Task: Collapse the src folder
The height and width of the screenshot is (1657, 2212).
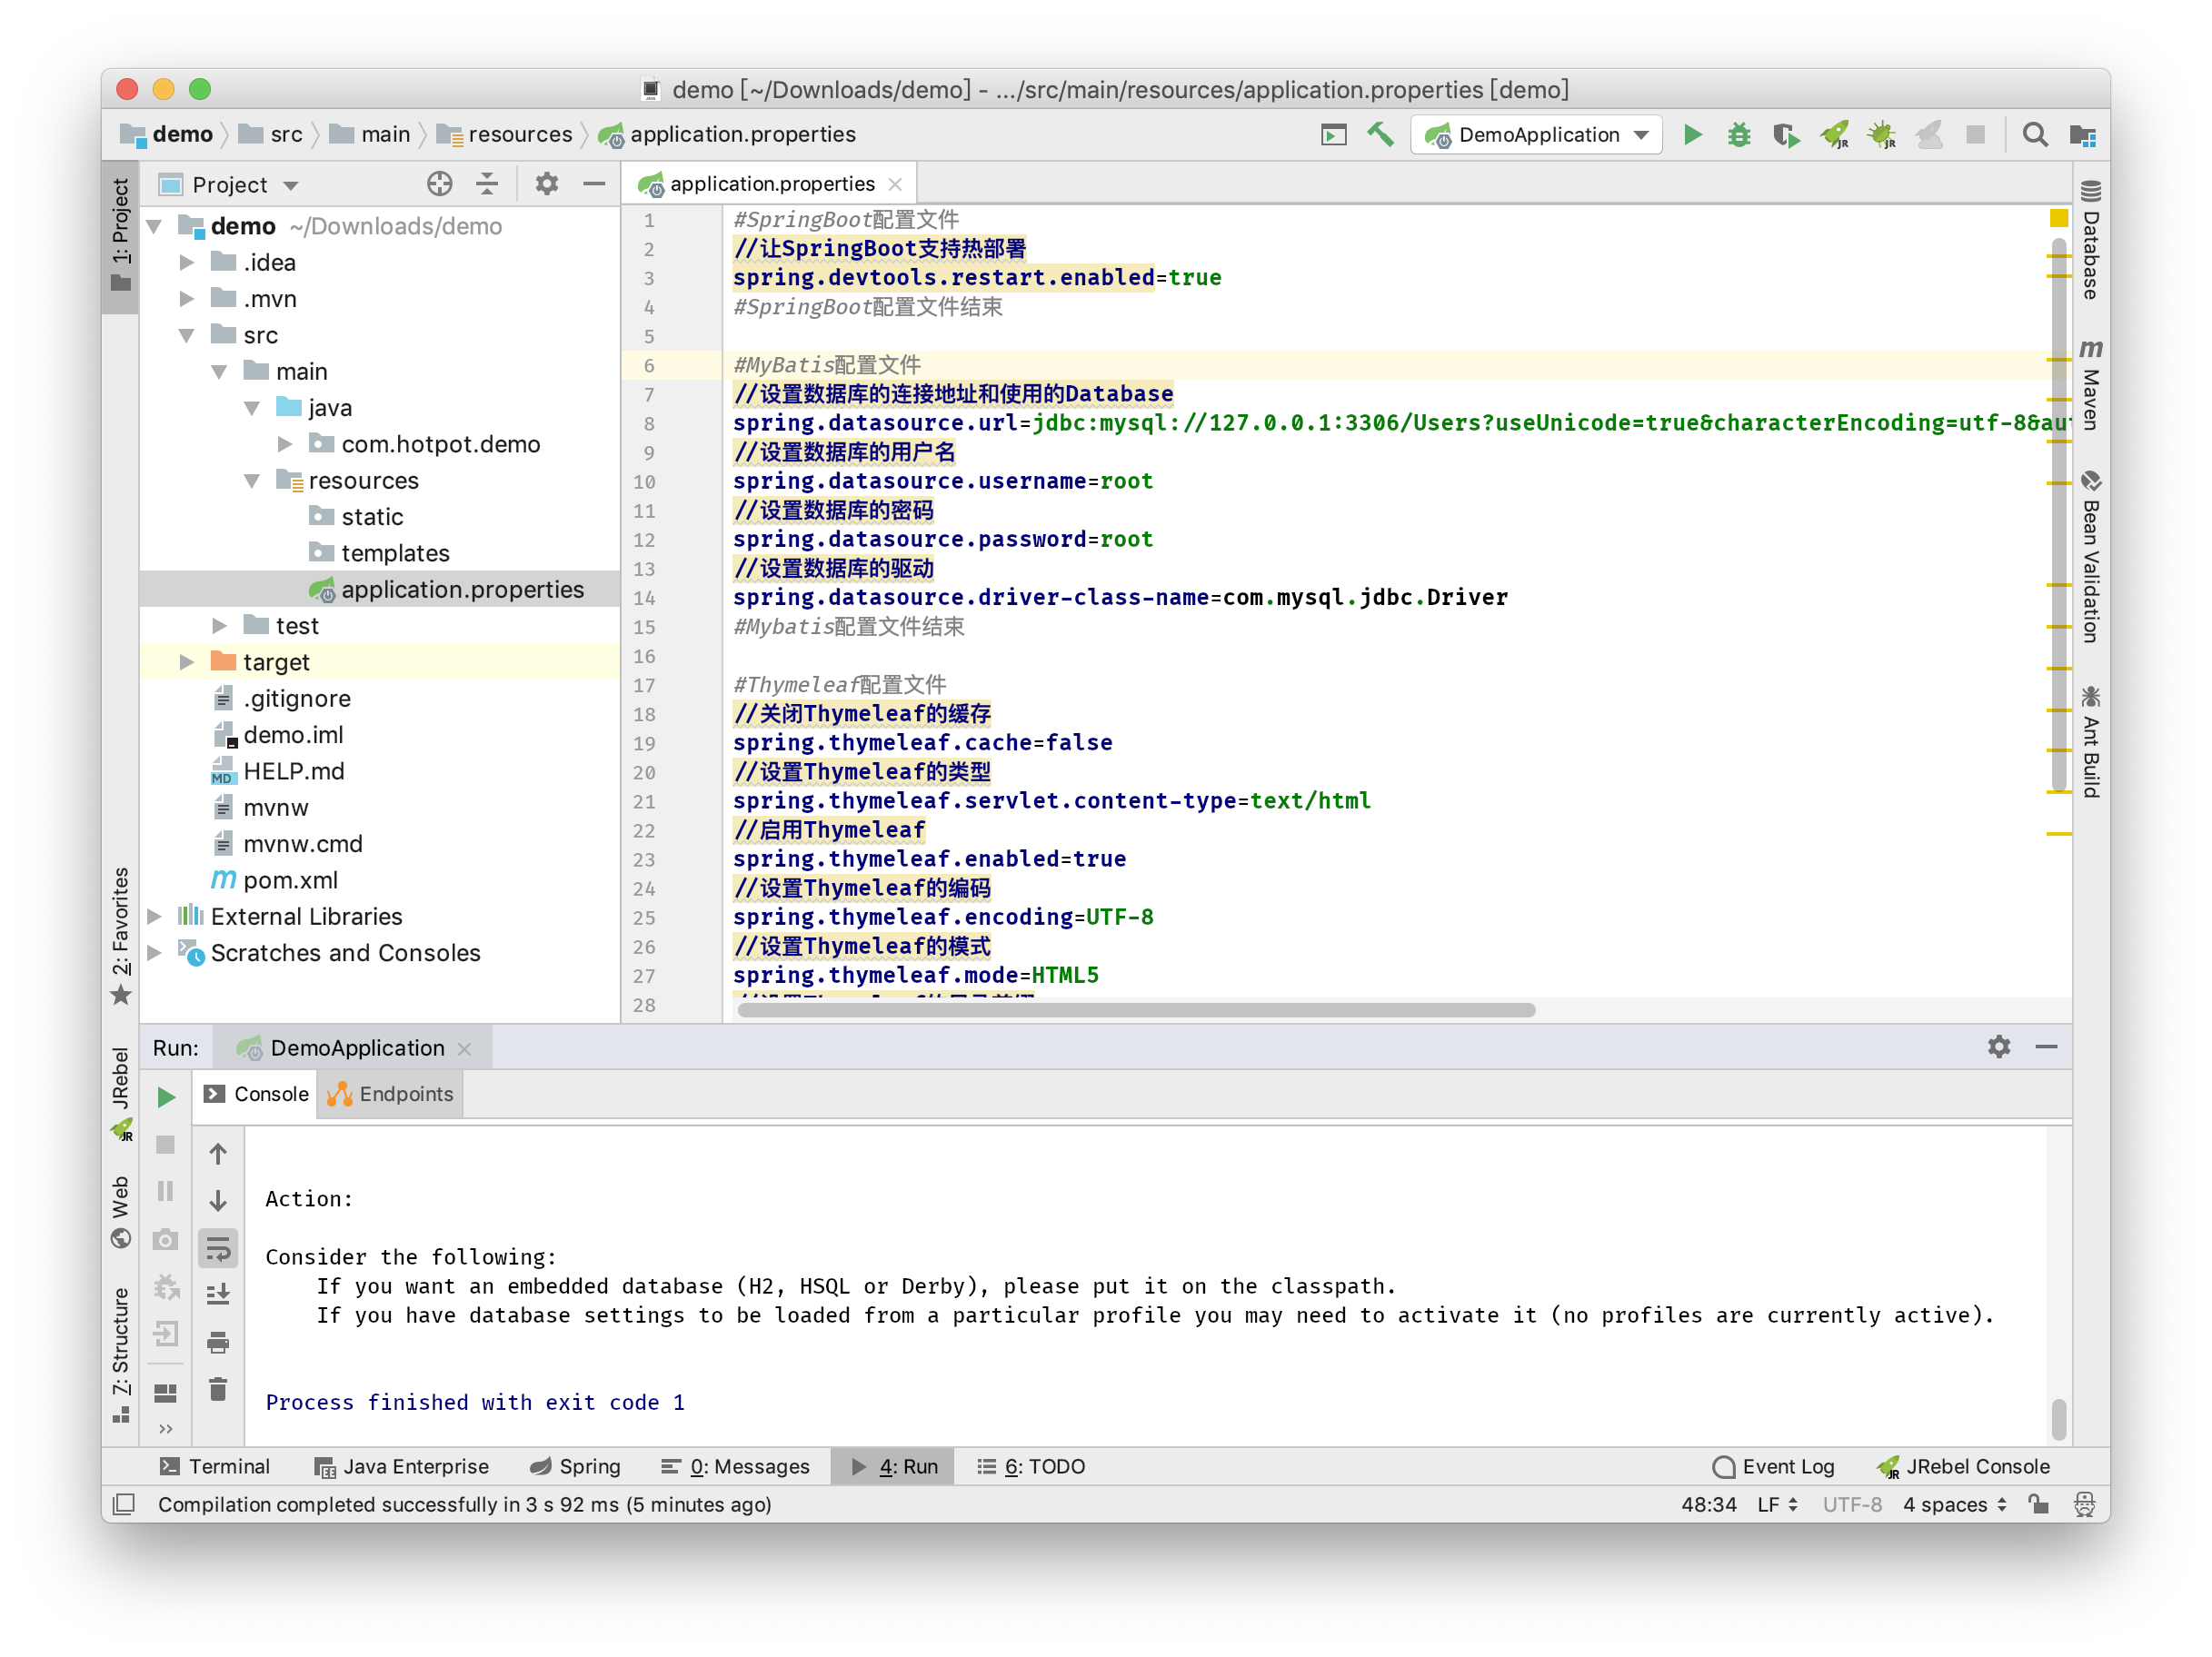Action: (x=186, y=336)
